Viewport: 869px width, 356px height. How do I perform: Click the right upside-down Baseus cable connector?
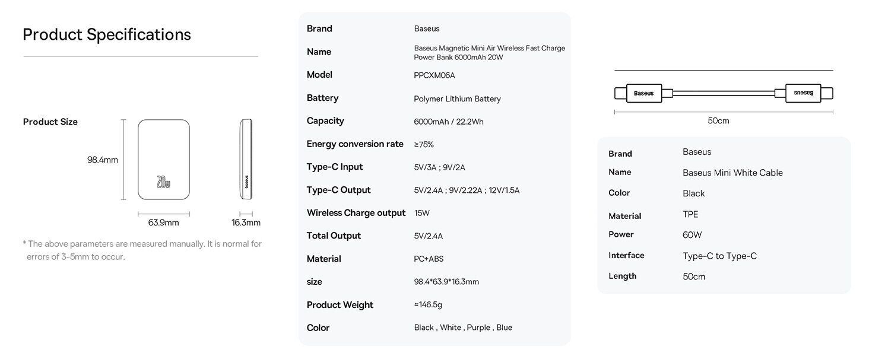coord(803,93)
